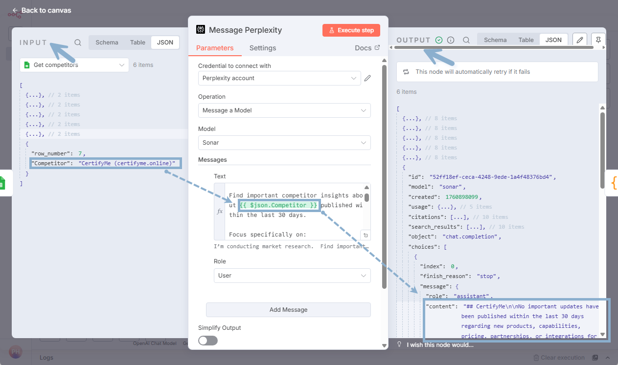The width and height of the screenshot is (618, 365).
Task: Switch output view to Table
Action: click(526, 40)
